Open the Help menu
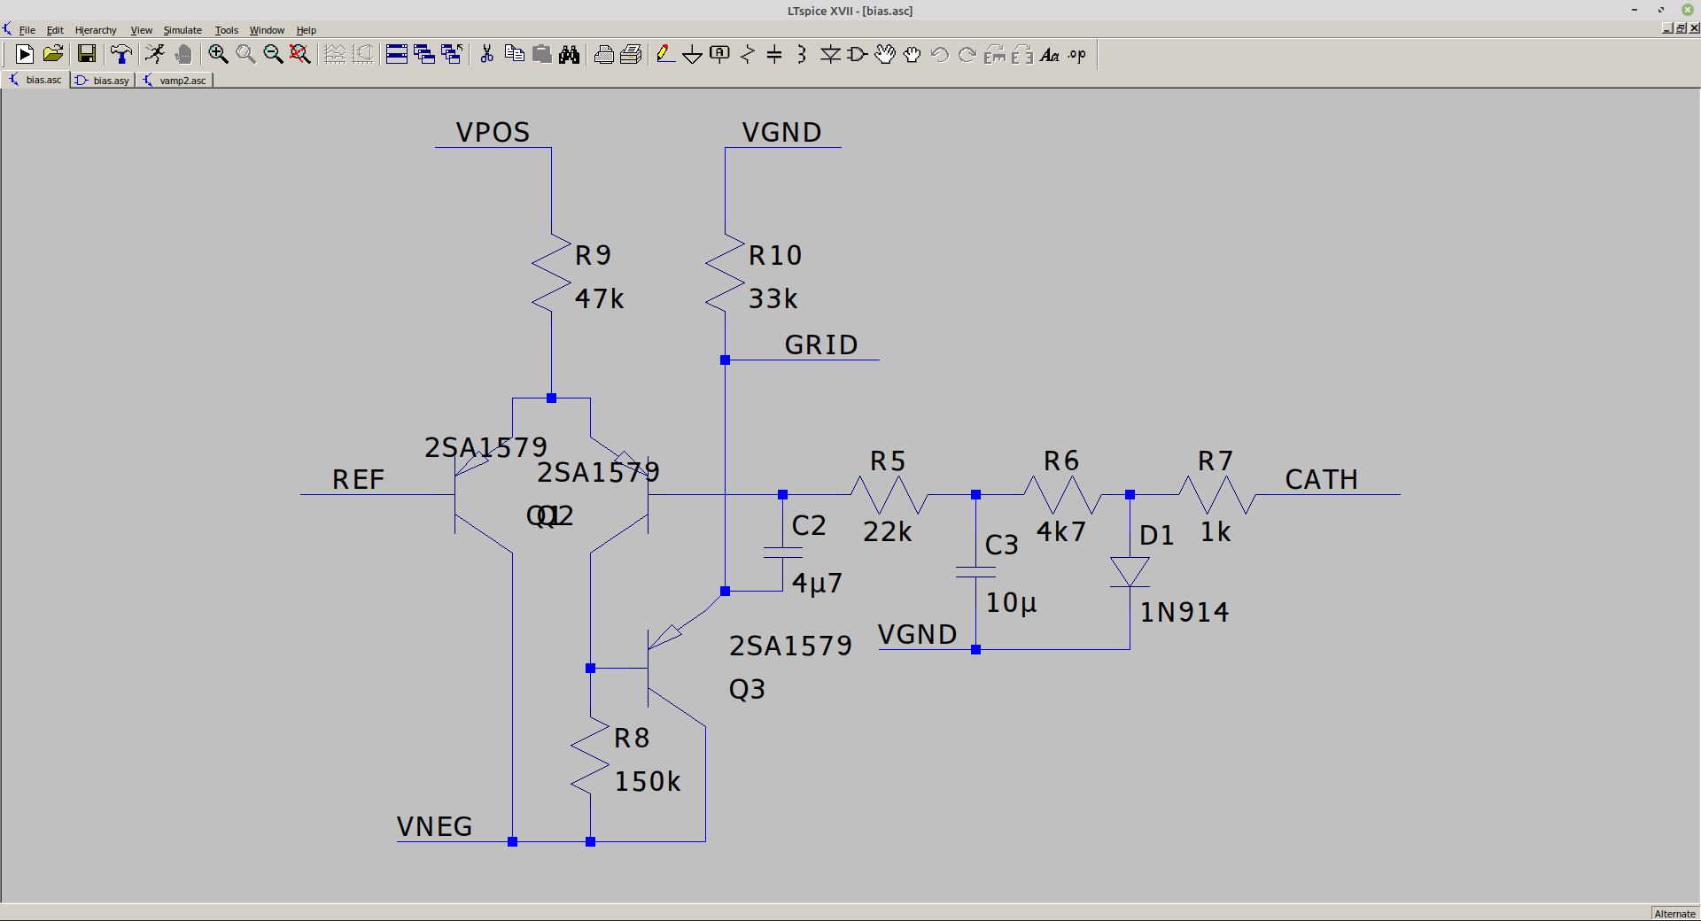Screen dimensions: 1701x921 click(x=307, y=30)
